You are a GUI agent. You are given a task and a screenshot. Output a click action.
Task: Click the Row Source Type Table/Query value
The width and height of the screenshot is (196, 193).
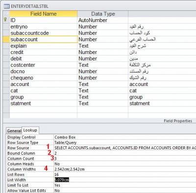coord(125,142)
